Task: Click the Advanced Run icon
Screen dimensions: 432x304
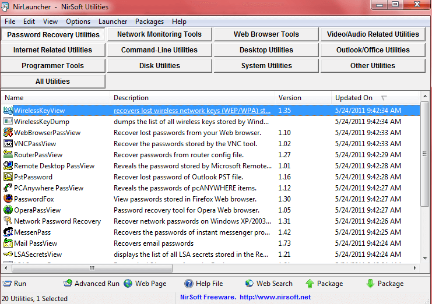Action: (68, 283)
